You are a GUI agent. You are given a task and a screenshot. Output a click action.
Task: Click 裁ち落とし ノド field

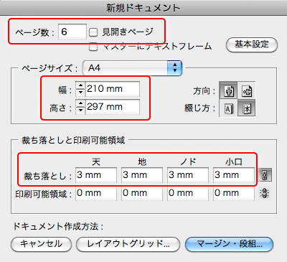pos(188,175)
